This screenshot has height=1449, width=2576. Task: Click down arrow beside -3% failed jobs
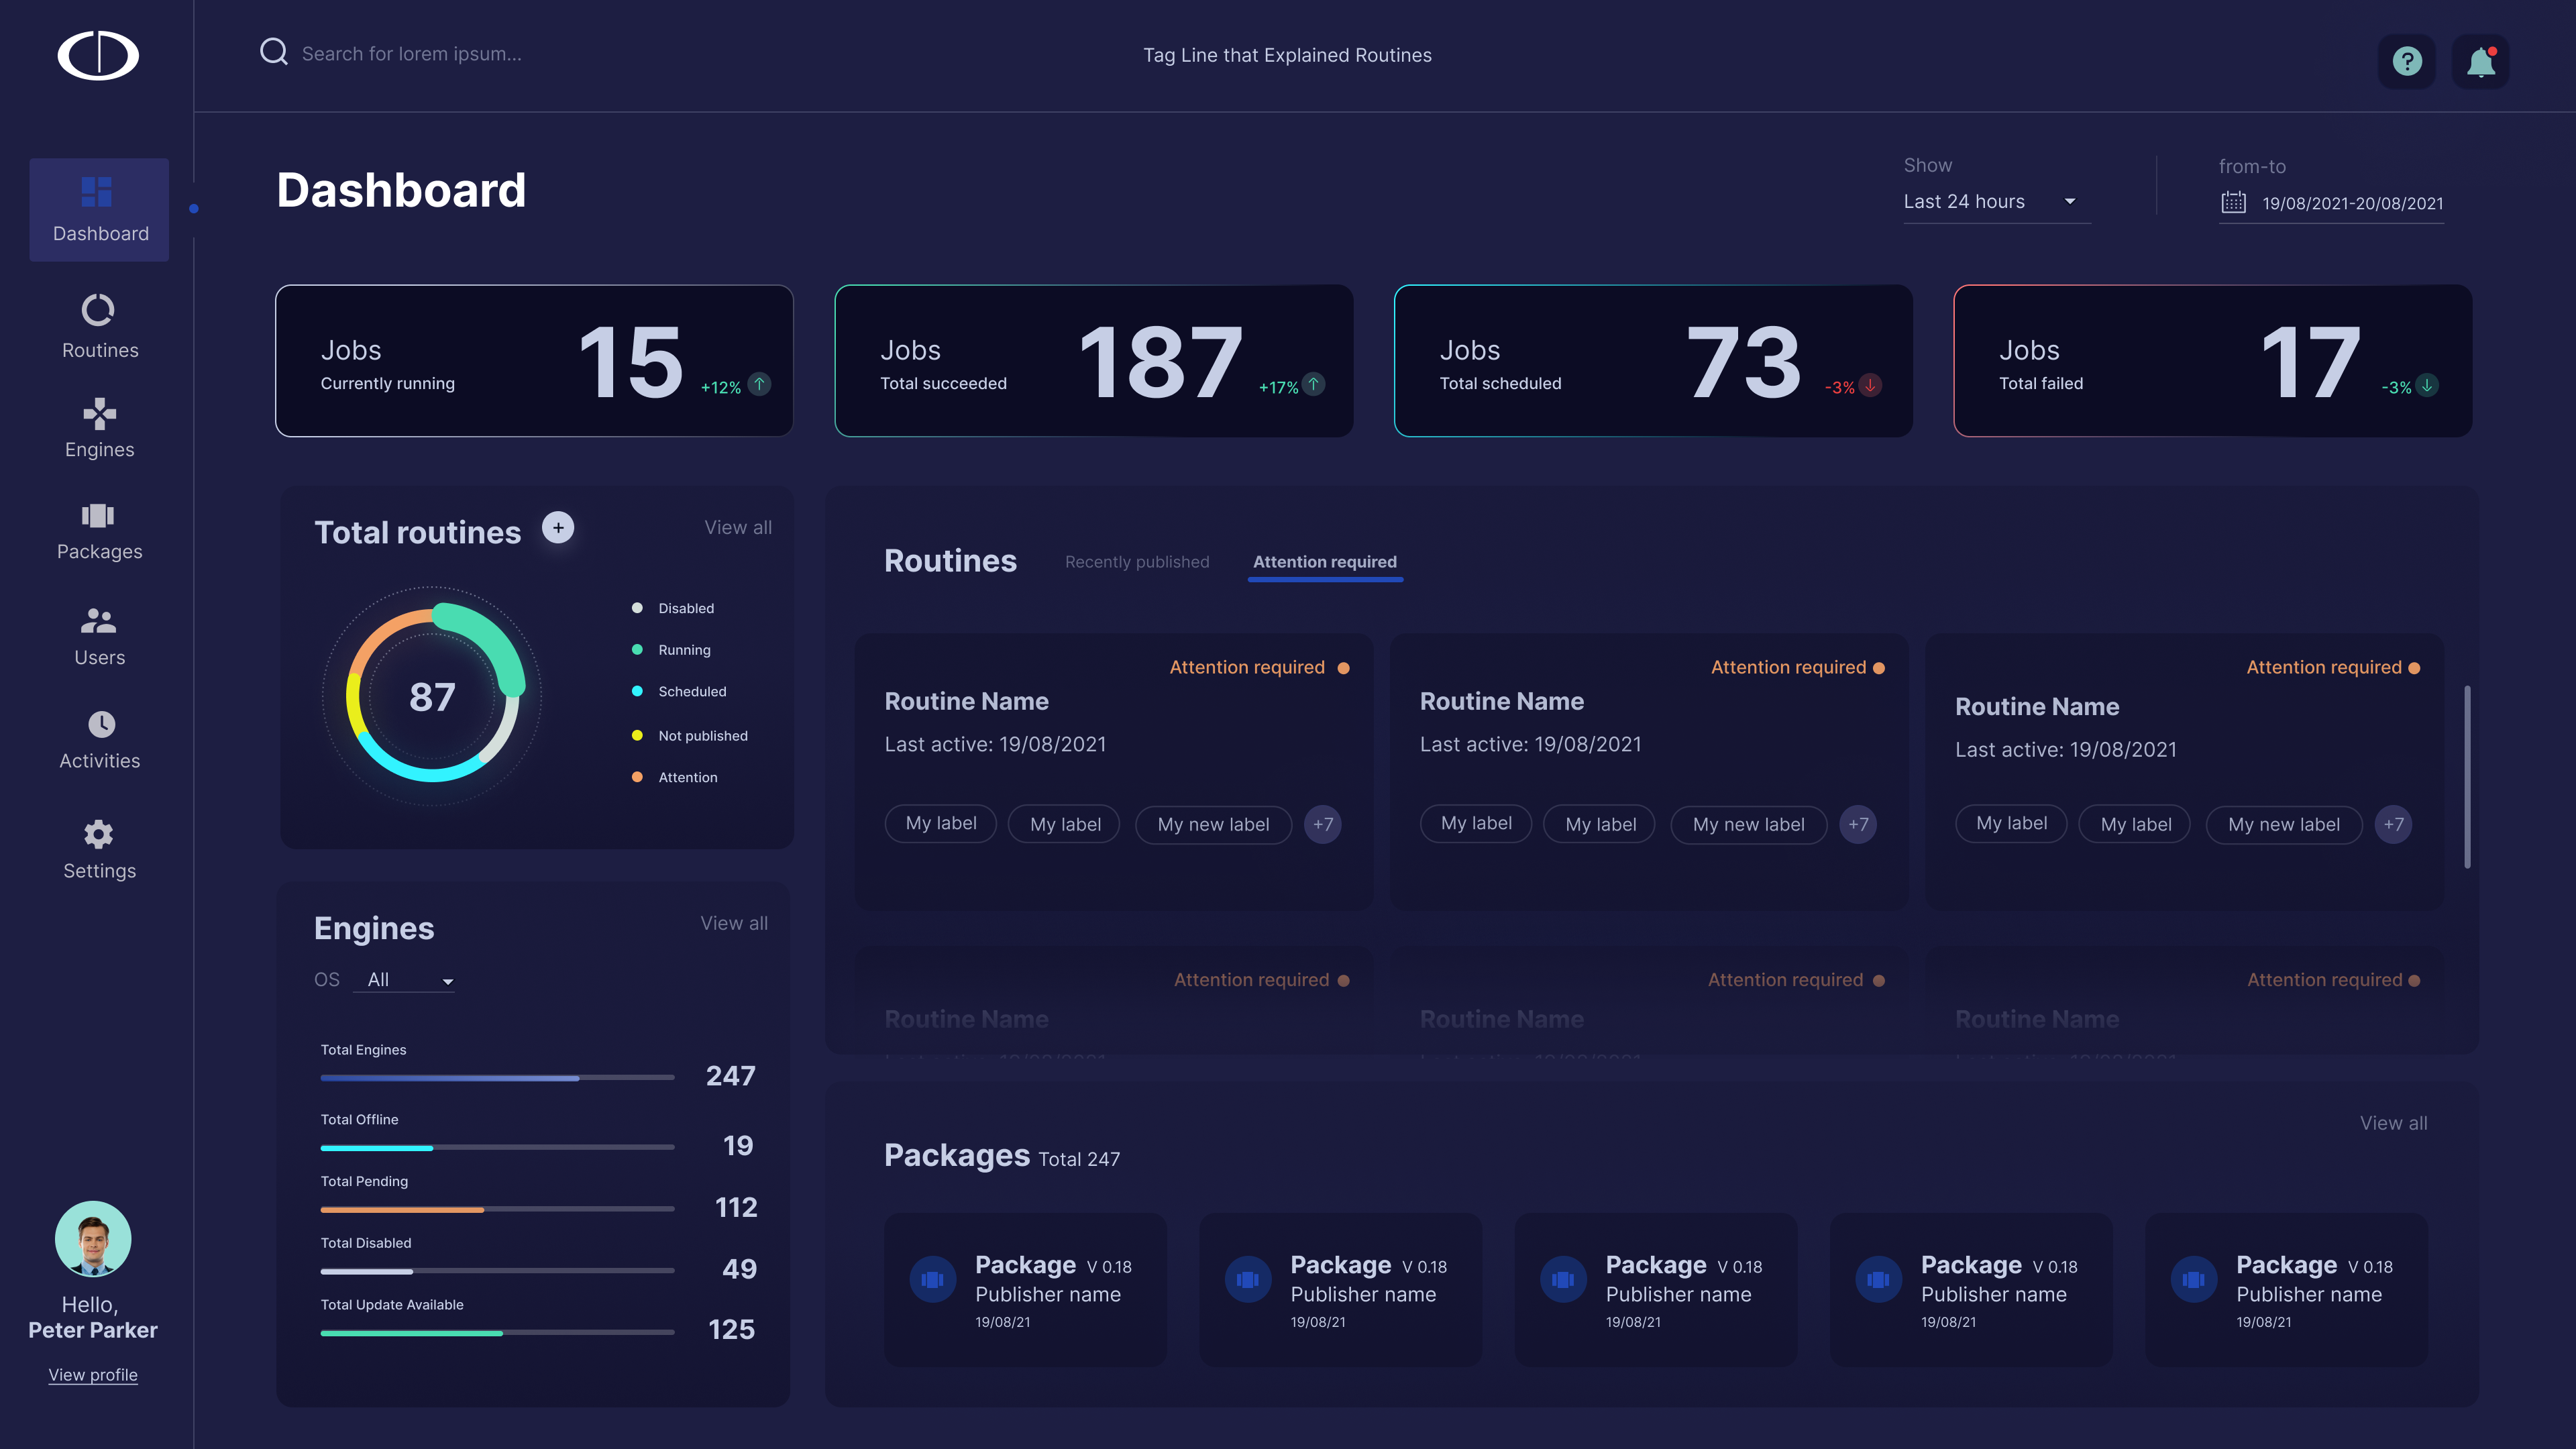pyautogui.click(x=2426, y=385)
